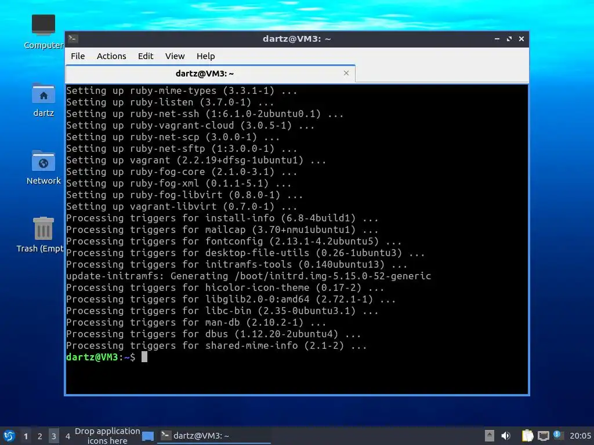Image resolution: width=594 pixels, height=445 pixels.
Task: Click the 'Processing triggers for shared-mime-info' line
Action: (x=216, y=345)
